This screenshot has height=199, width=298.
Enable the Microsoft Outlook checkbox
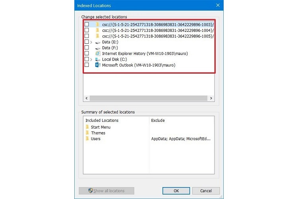coord(87,65)
